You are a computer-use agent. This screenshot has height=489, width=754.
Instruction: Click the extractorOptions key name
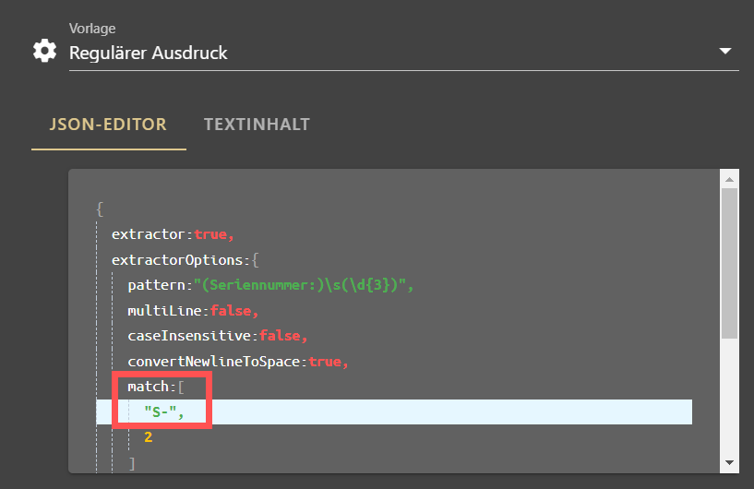pos(177,260)
